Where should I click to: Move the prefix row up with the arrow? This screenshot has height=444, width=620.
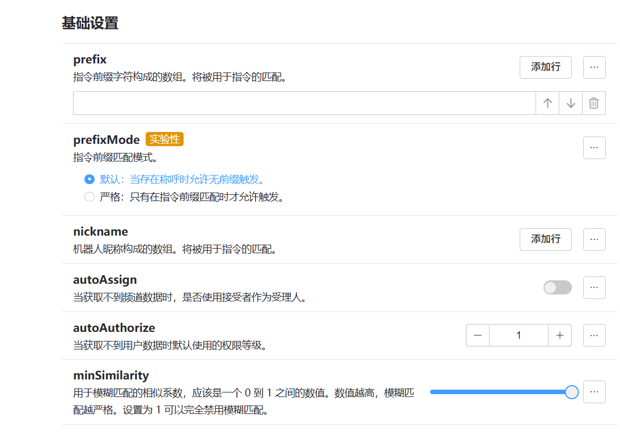(547, 103)
